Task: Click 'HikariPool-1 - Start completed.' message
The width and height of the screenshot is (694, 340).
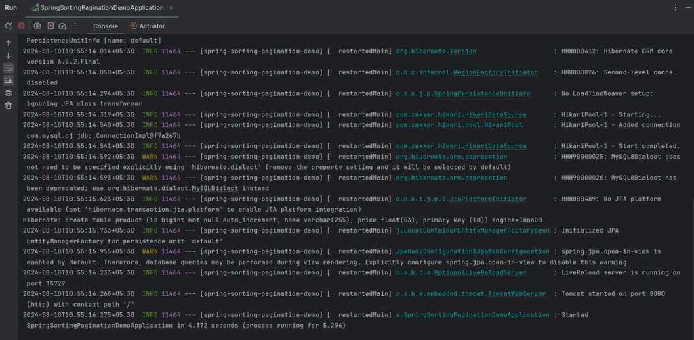Action: 621,146
